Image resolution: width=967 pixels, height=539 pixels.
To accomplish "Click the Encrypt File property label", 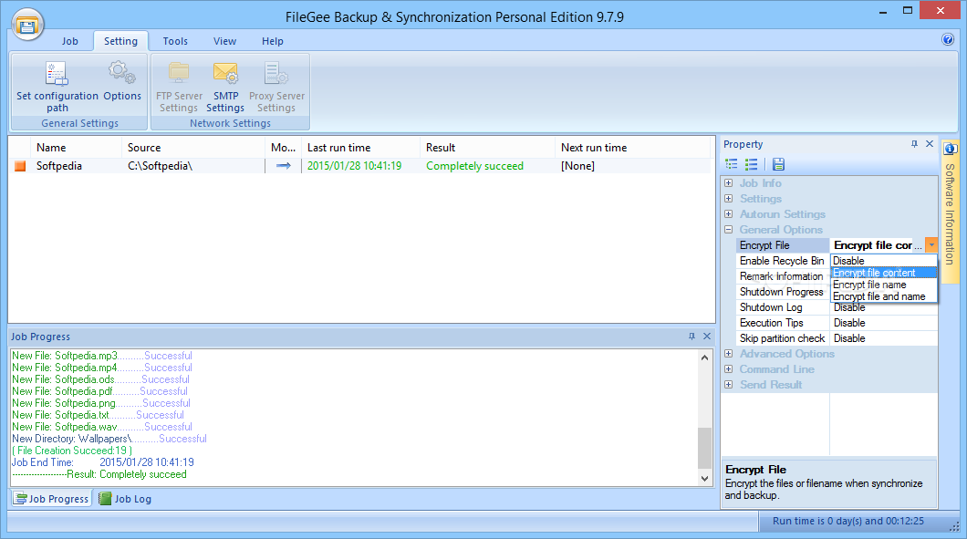I will pos(764,244).
